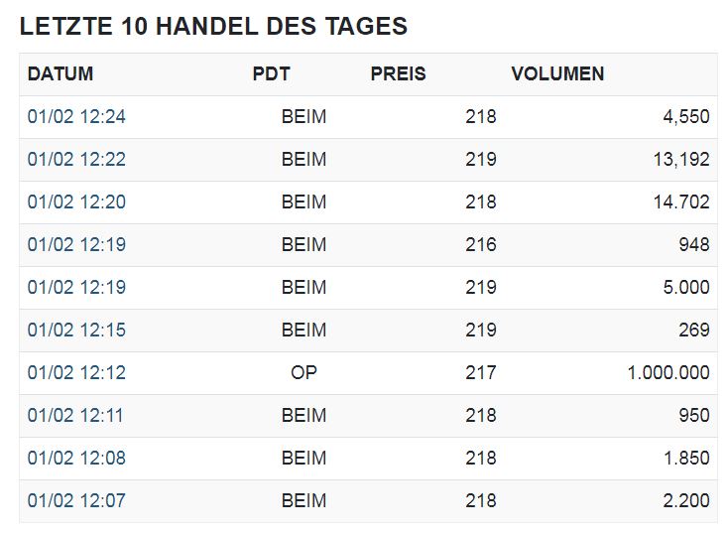The width and height of the screenshot is (728, 535).
Task: Select the 01/02 12:12 date link
Action: (x=76, y=373)
